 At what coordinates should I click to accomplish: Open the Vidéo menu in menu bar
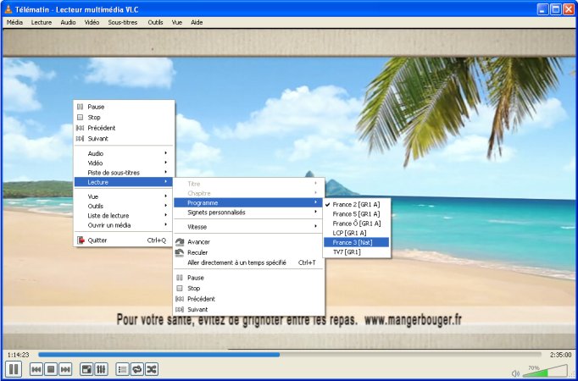point(92,23)
